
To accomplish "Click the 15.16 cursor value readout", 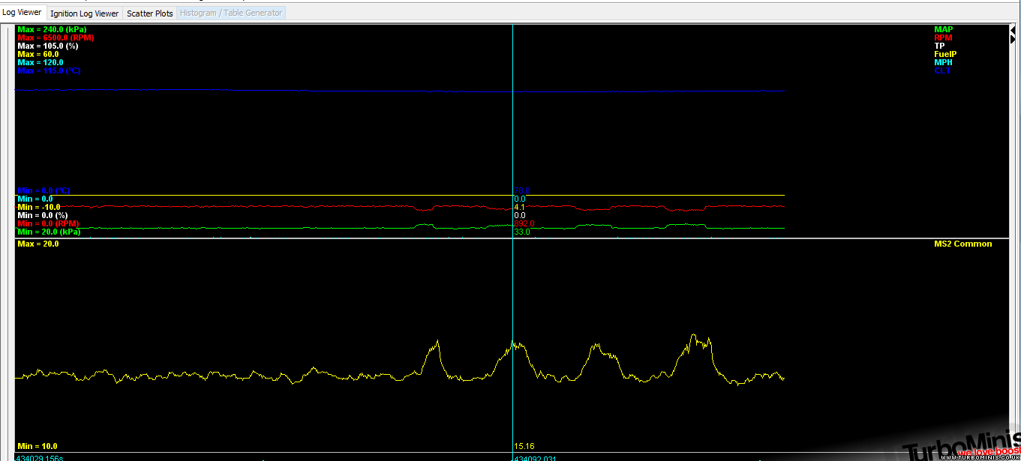I will click(524, 447).
